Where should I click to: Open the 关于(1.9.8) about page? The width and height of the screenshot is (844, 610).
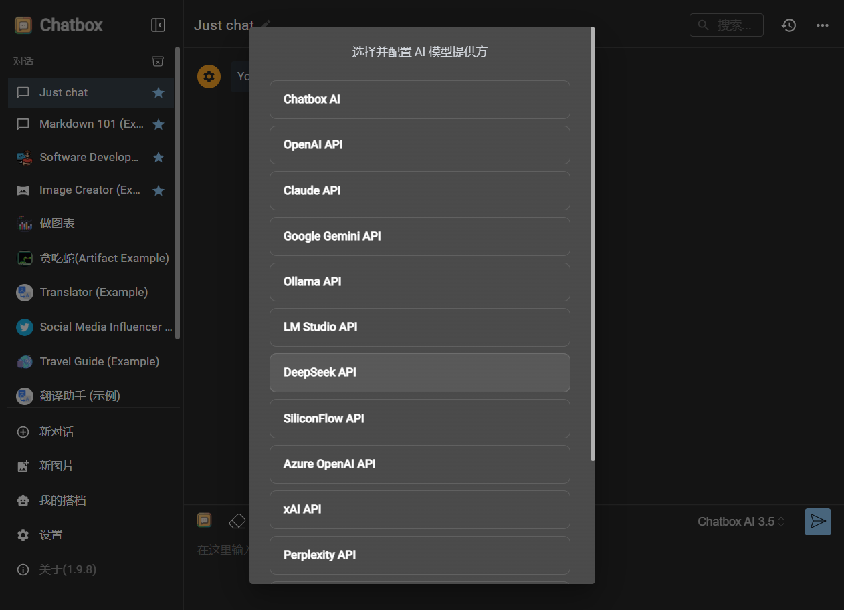(91, 569)
